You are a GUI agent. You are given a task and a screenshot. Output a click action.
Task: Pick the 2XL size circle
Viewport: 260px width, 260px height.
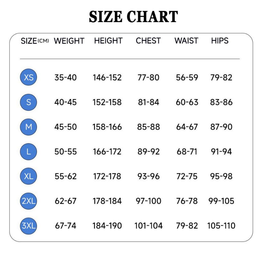[28, 201]
